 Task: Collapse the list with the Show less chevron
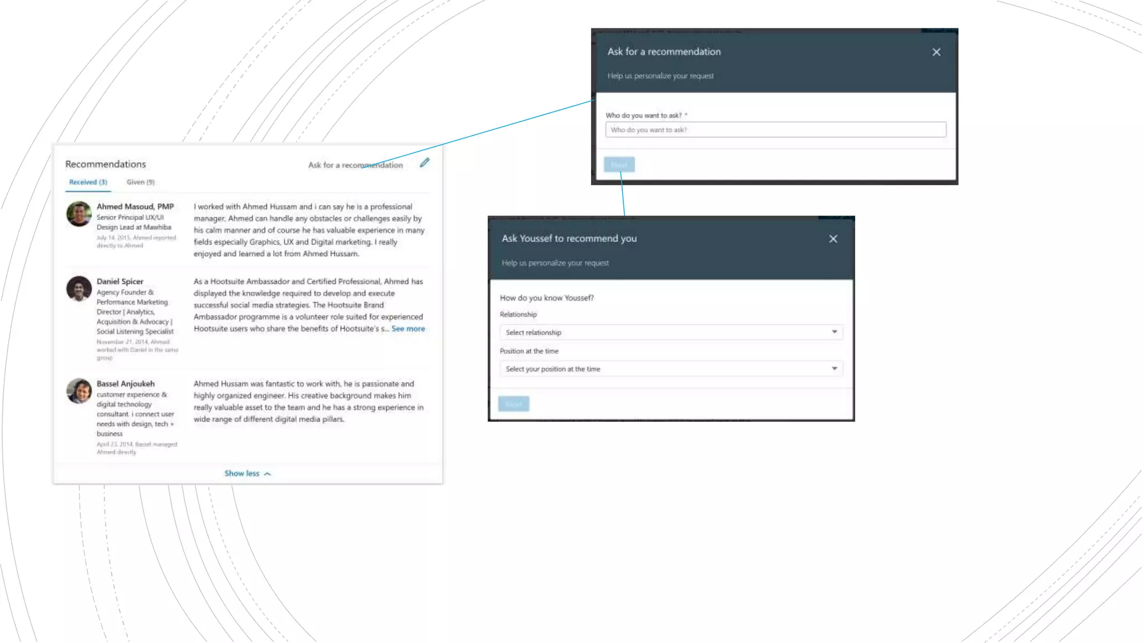click(x=268, y=474)
